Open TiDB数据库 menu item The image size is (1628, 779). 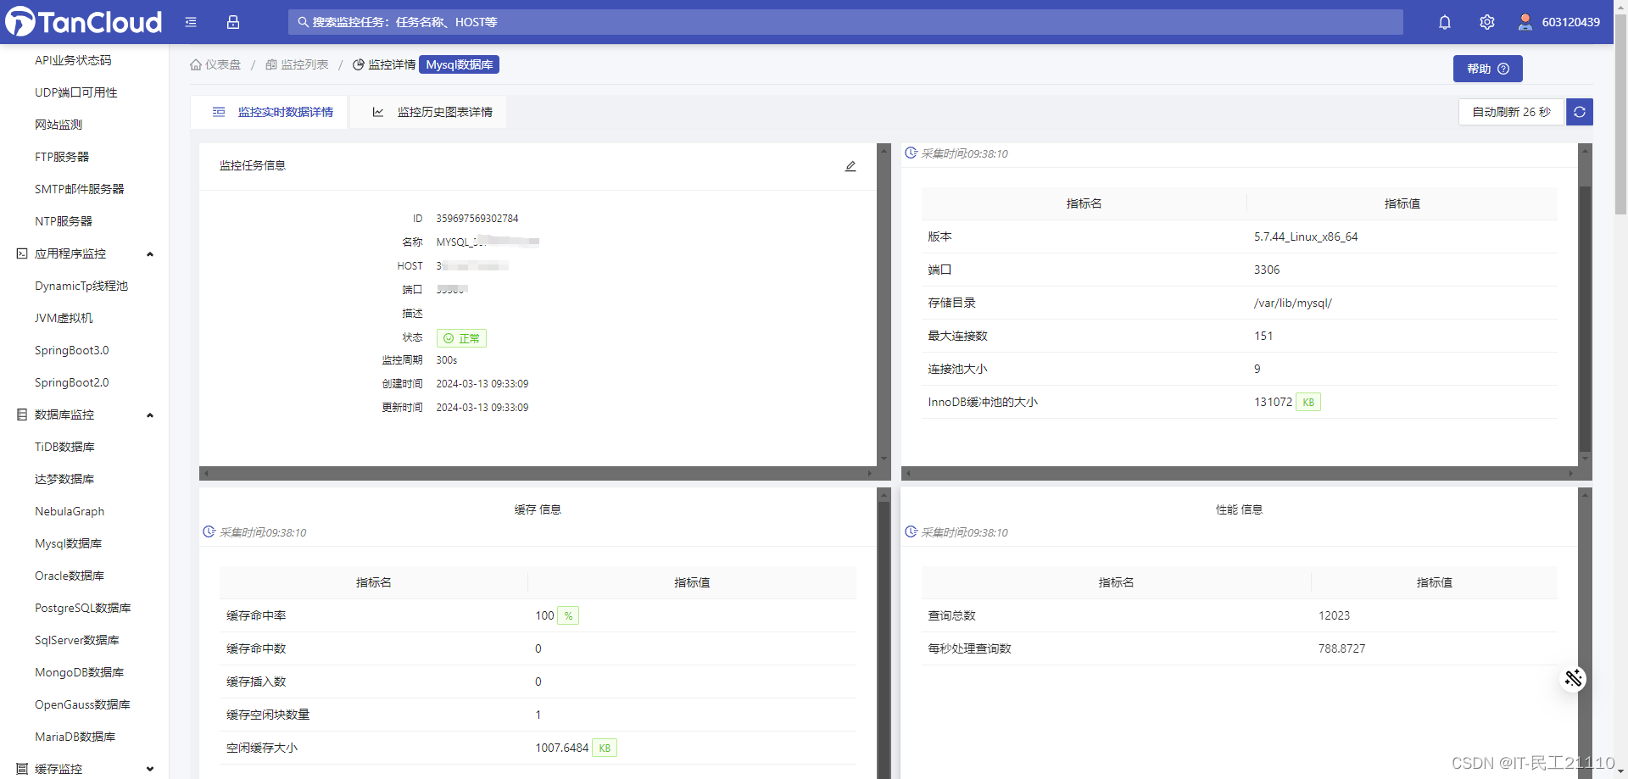coord(64,447)
